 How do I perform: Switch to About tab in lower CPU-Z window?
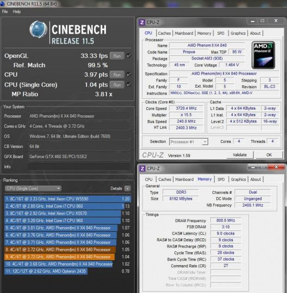[256, 179]
